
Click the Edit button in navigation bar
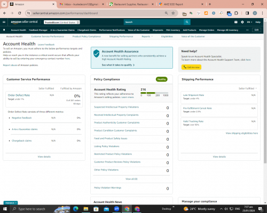pyautogui.click(x=256, y=30)
